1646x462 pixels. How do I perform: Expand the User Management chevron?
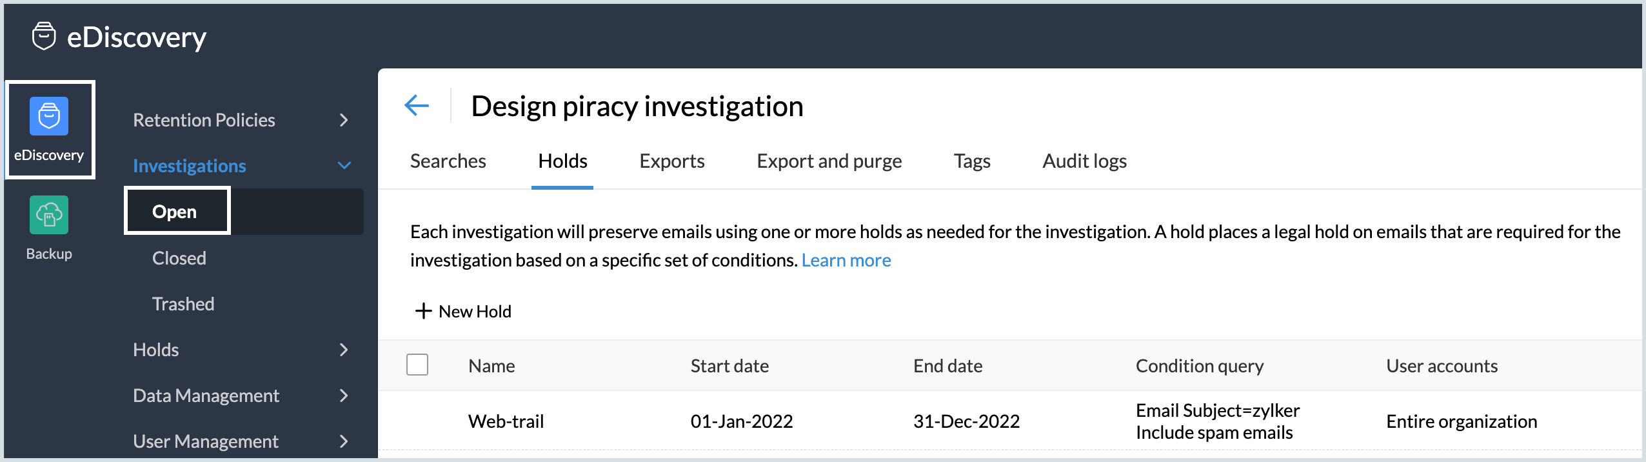point(344,441)
